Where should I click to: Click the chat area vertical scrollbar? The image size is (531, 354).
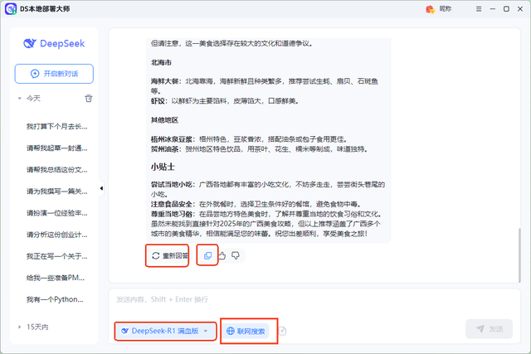(519, 255)
